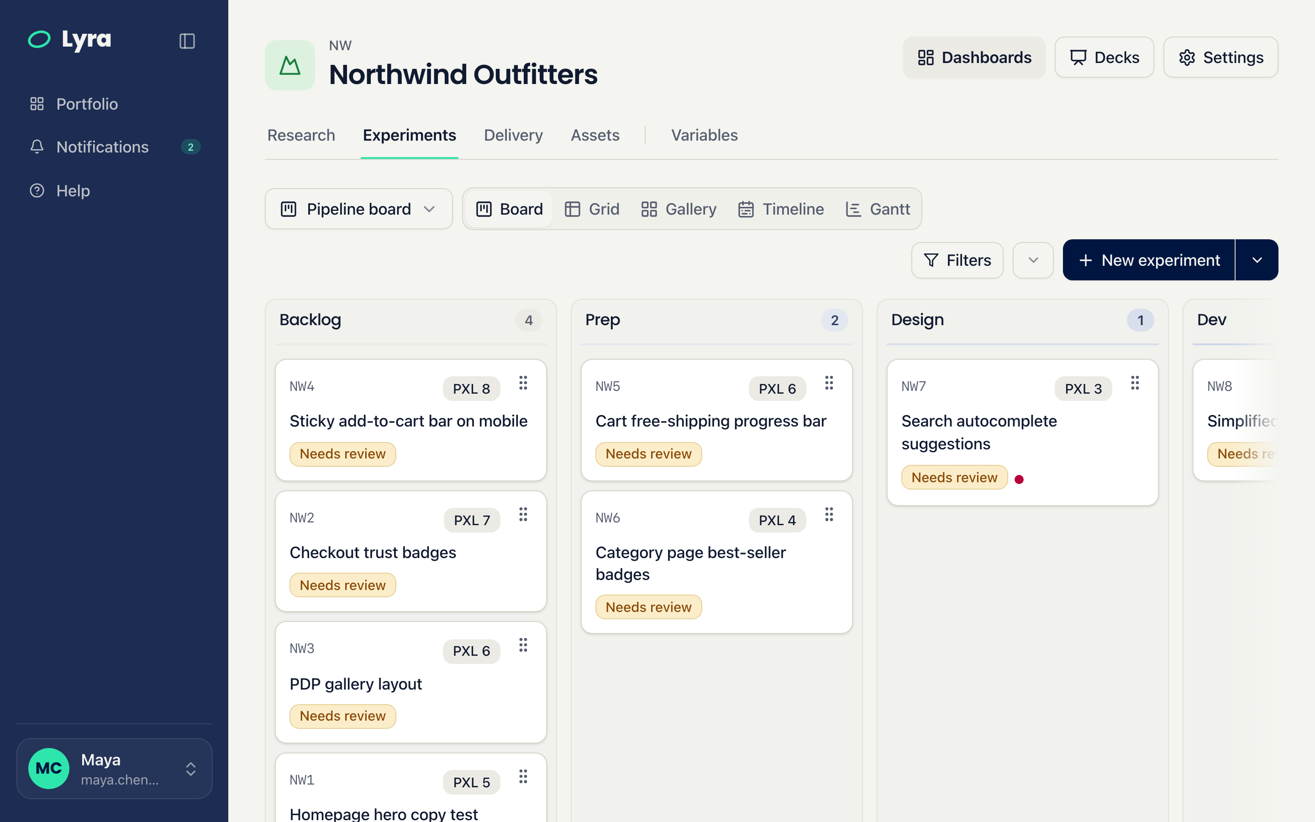Click the notifications count badge

tap(191, 147)
